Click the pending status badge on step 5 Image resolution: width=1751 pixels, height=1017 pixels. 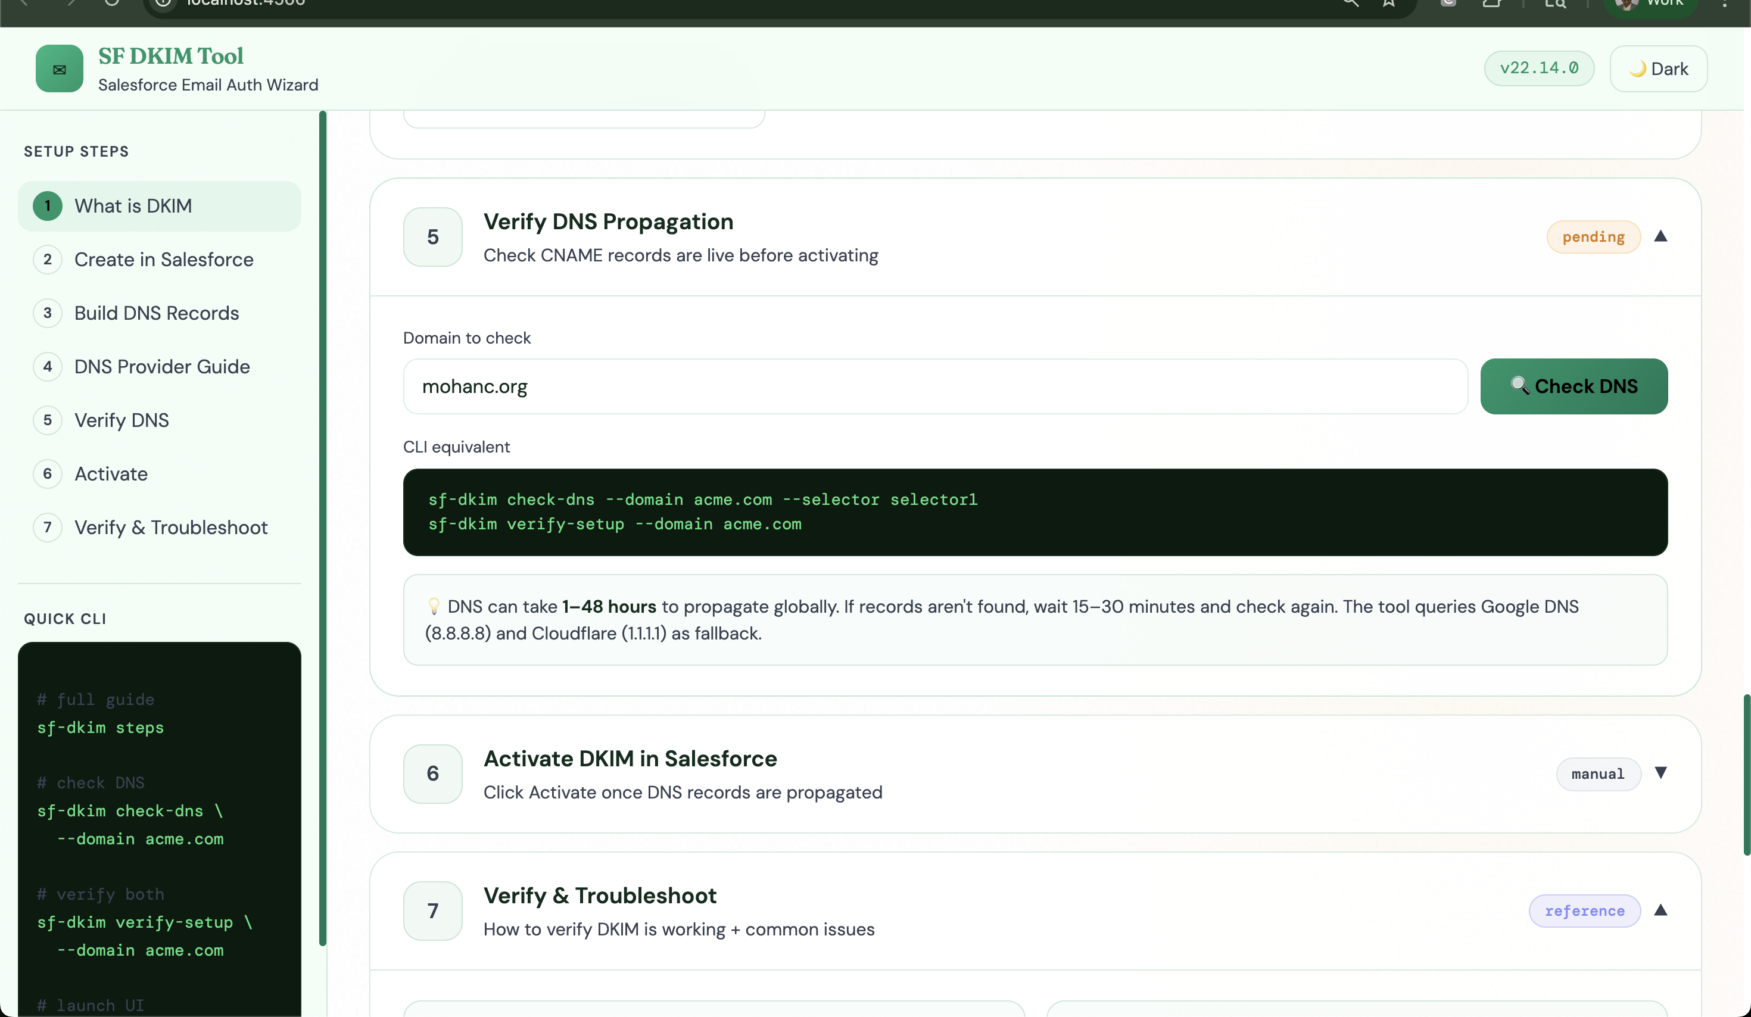1593,237
